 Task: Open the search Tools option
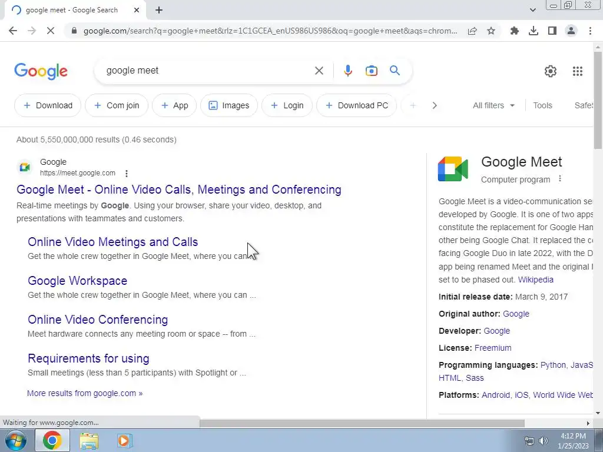542,105
